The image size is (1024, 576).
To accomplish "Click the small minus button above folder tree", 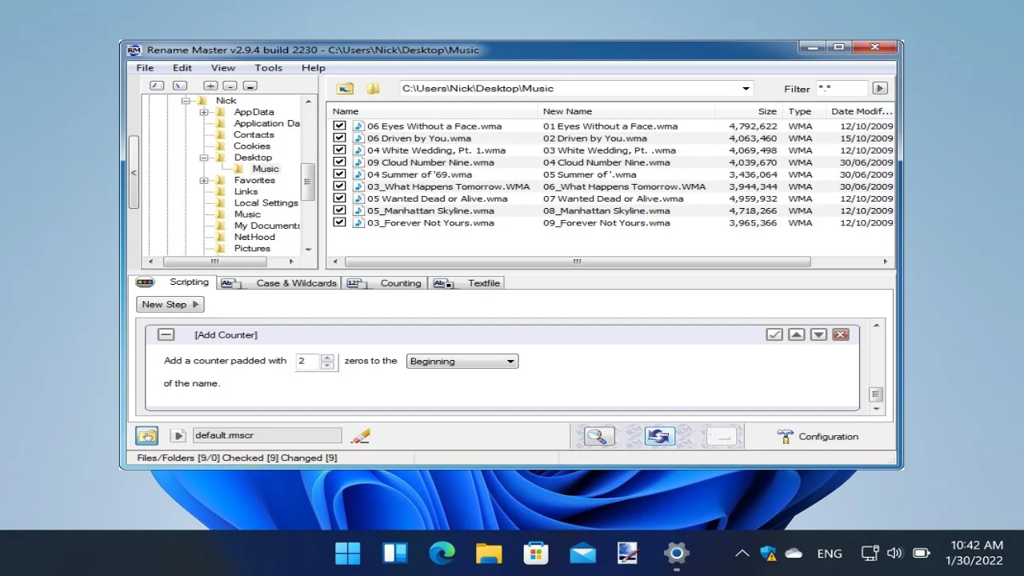I will click(x=230, y=86).
